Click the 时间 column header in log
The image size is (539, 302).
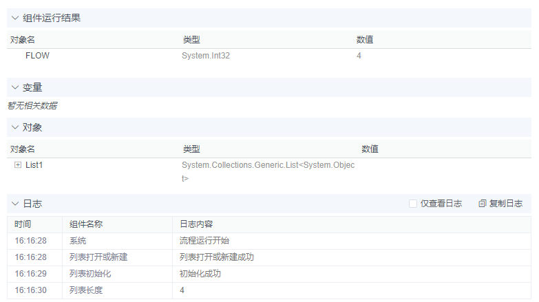[x=23, y=224]
